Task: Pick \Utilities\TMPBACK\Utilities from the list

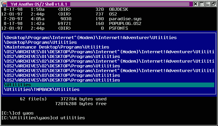Action: tap(42, 90)
